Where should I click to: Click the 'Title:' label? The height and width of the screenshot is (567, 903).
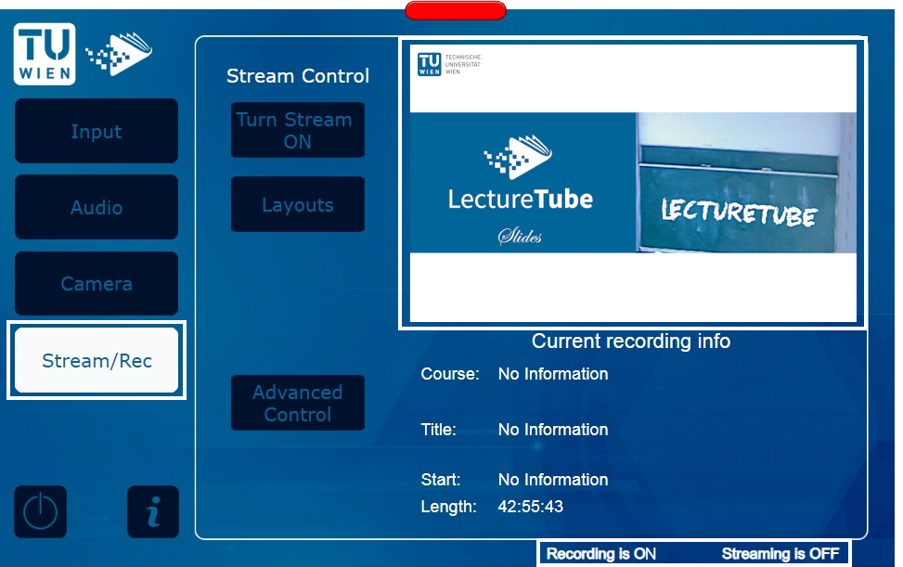pos(438,430)
